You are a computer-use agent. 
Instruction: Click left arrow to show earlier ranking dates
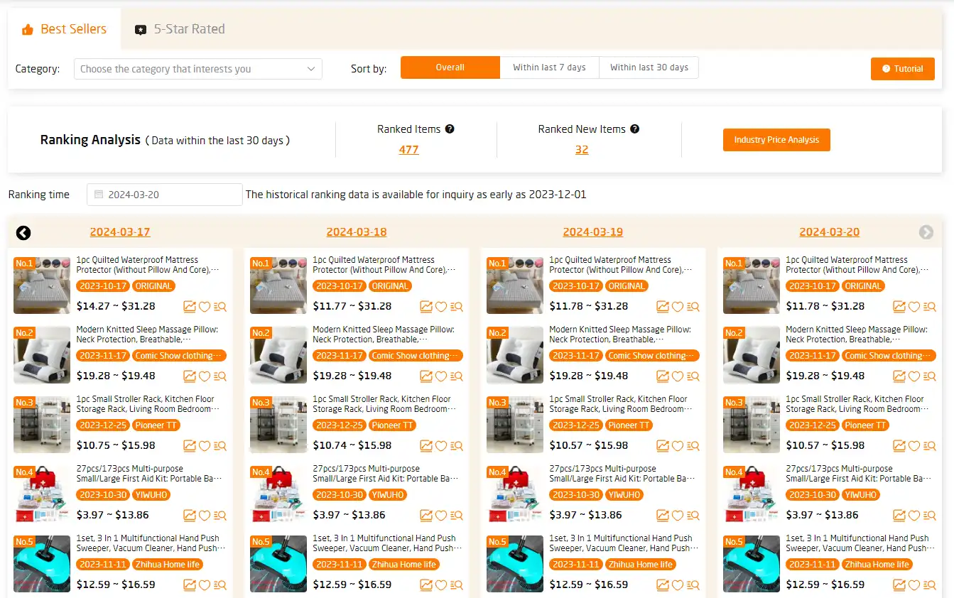tap(23, 232)
